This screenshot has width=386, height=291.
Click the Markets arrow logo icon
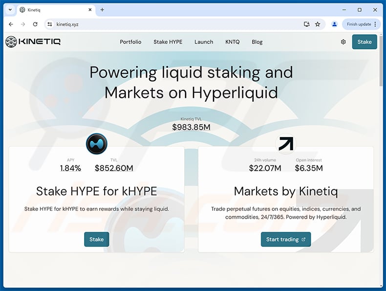[x=286, y=144]
